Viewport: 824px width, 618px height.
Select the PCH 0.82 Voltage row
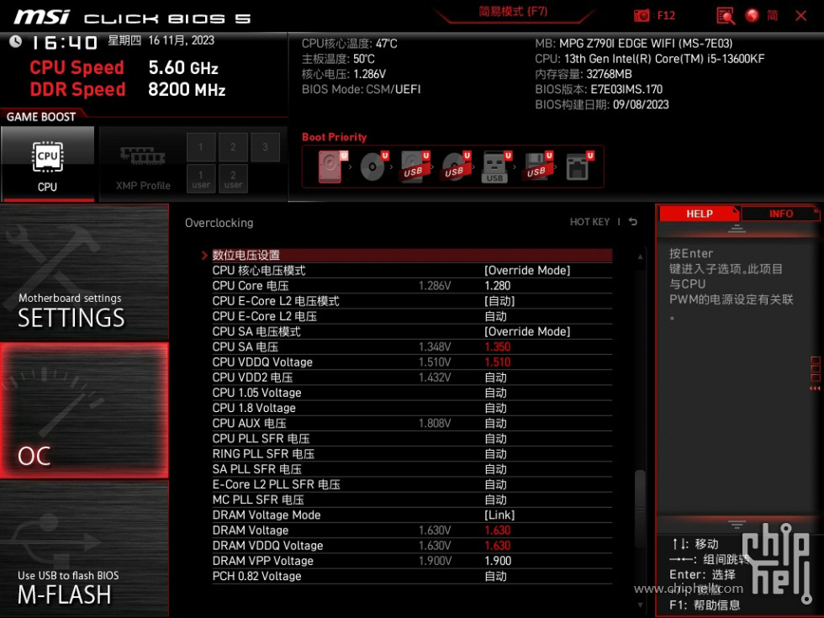[x=412, y=576]
